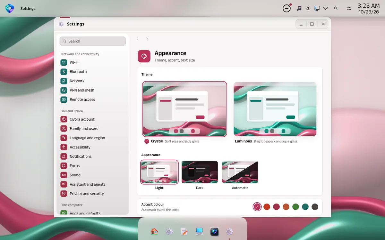Viewport: 385px width, 240px height.
Task: Open the Sound speaker icon
Action: [x=64, y=175]
